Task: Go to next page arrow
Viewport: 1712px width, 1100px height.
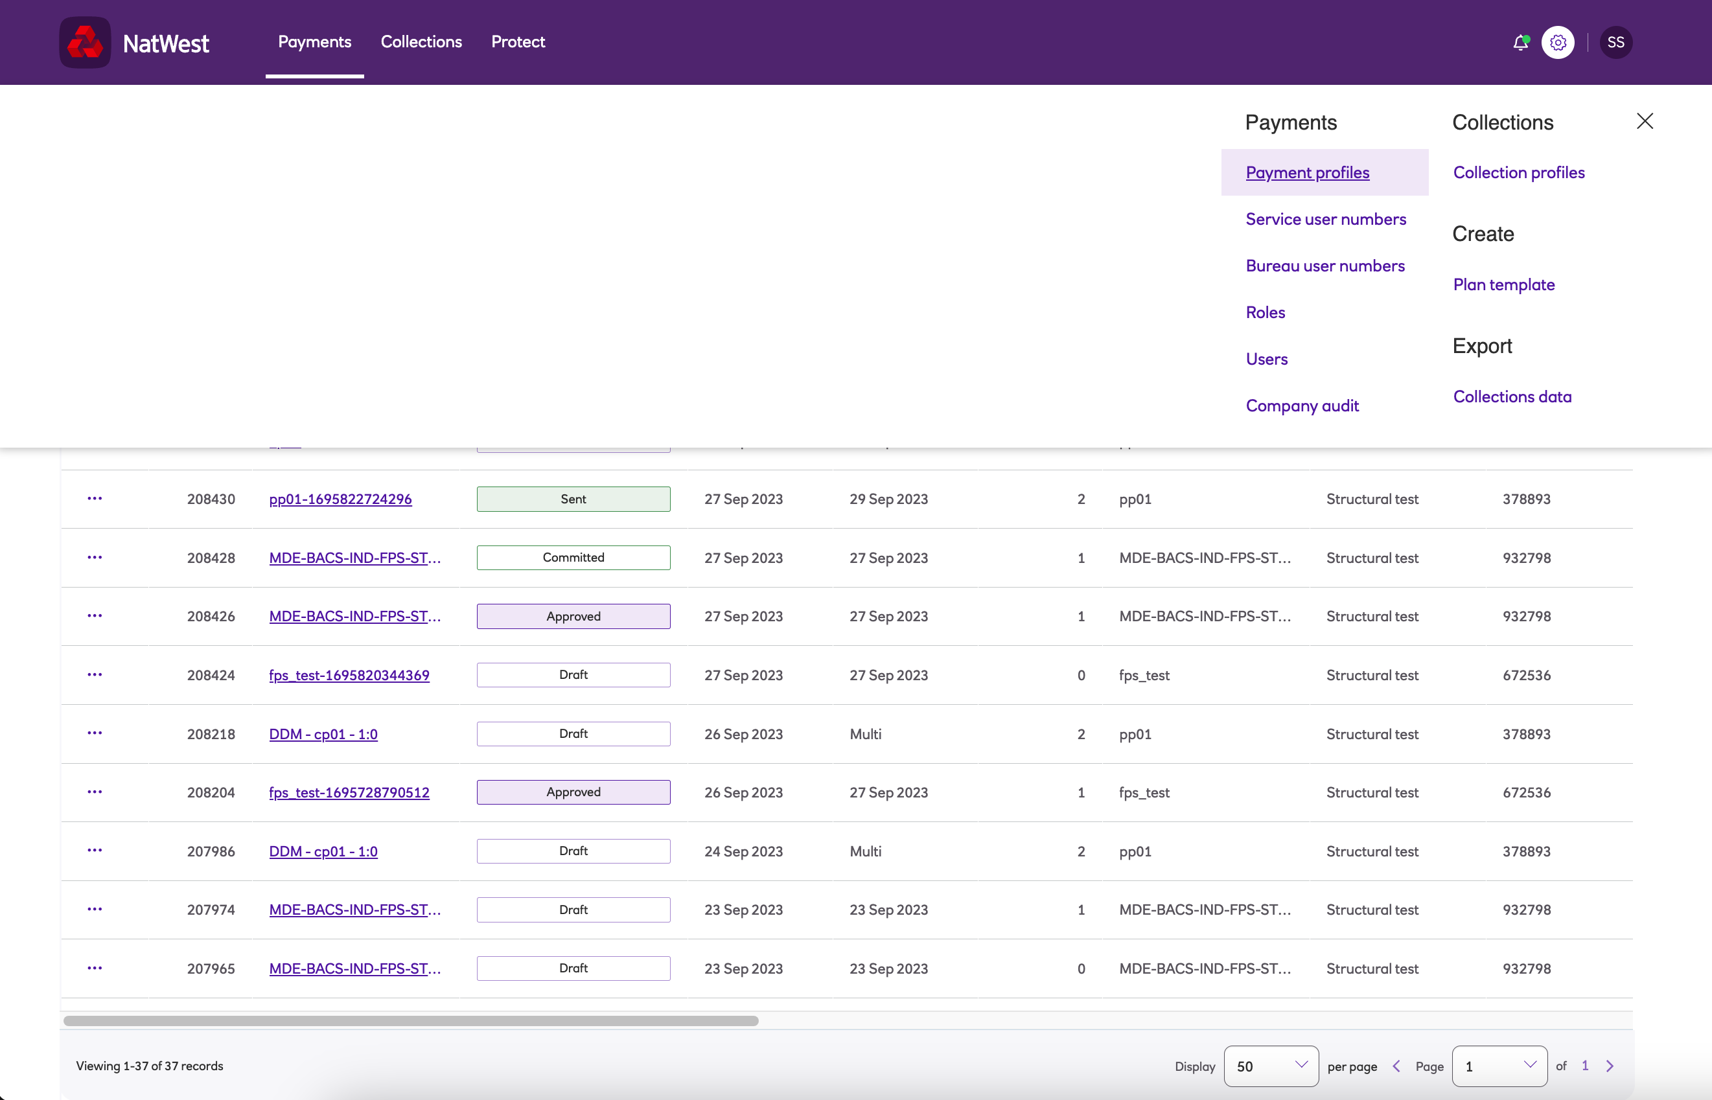Action: (x=1610, y=1066)
